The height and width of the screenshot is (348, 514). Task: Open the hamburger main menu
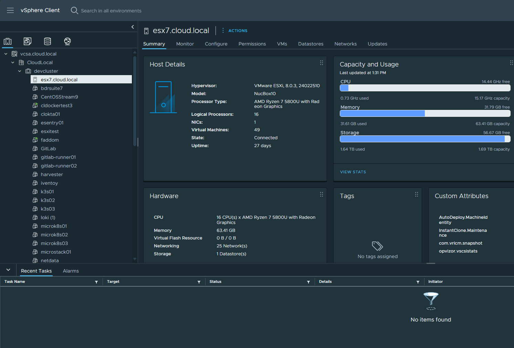pyautogui.click(x=10, y=10)
